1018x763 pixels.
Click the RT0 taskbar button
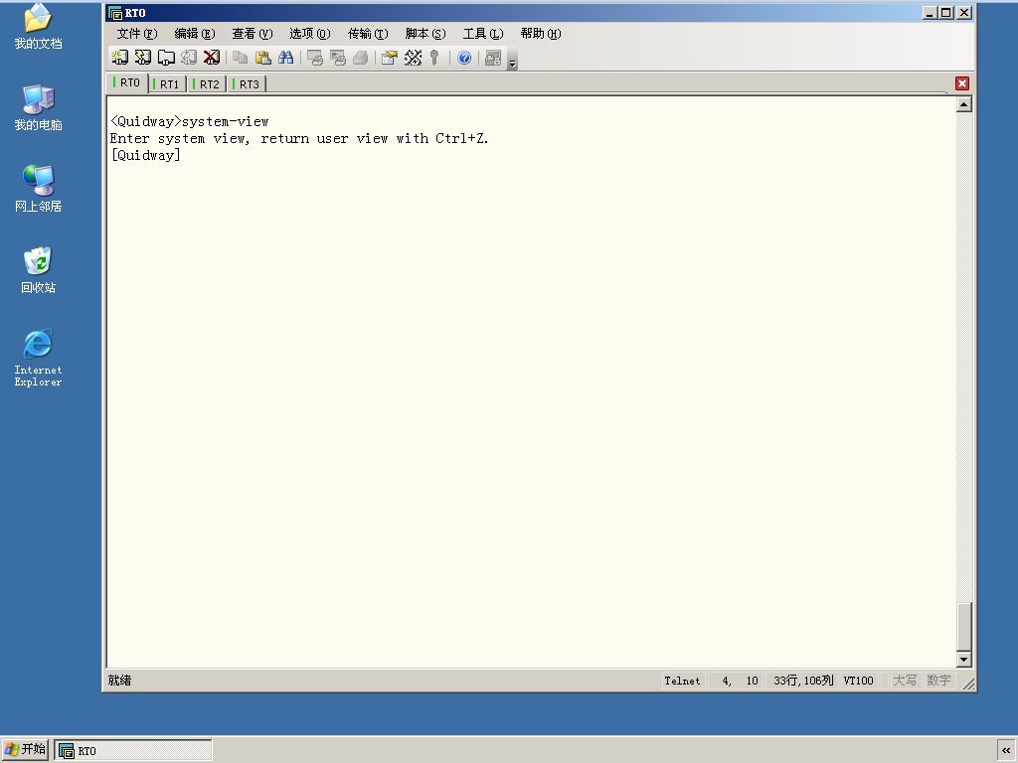(133, 751)
